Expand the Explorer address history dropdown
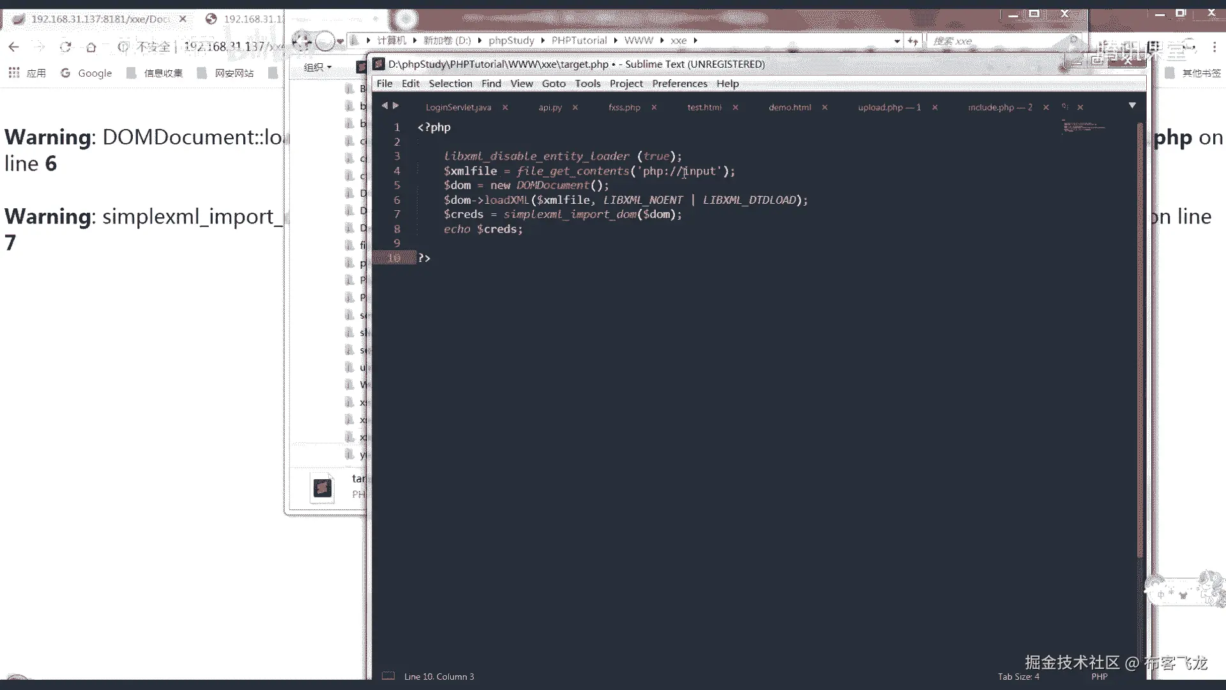This screenshot has width=1226, height=690. pos(897,41)
